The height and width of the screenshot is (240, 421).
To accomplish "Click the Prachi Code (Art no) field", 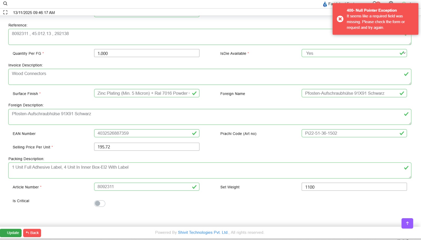I will (351, 133).
